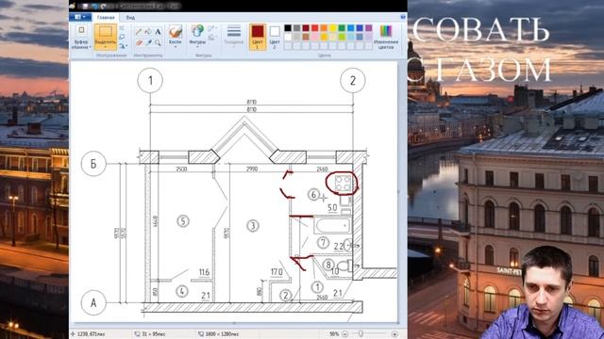Open Edit colors (Изменение цветов)
604x339 pixels.
click(x=386, y=37)
